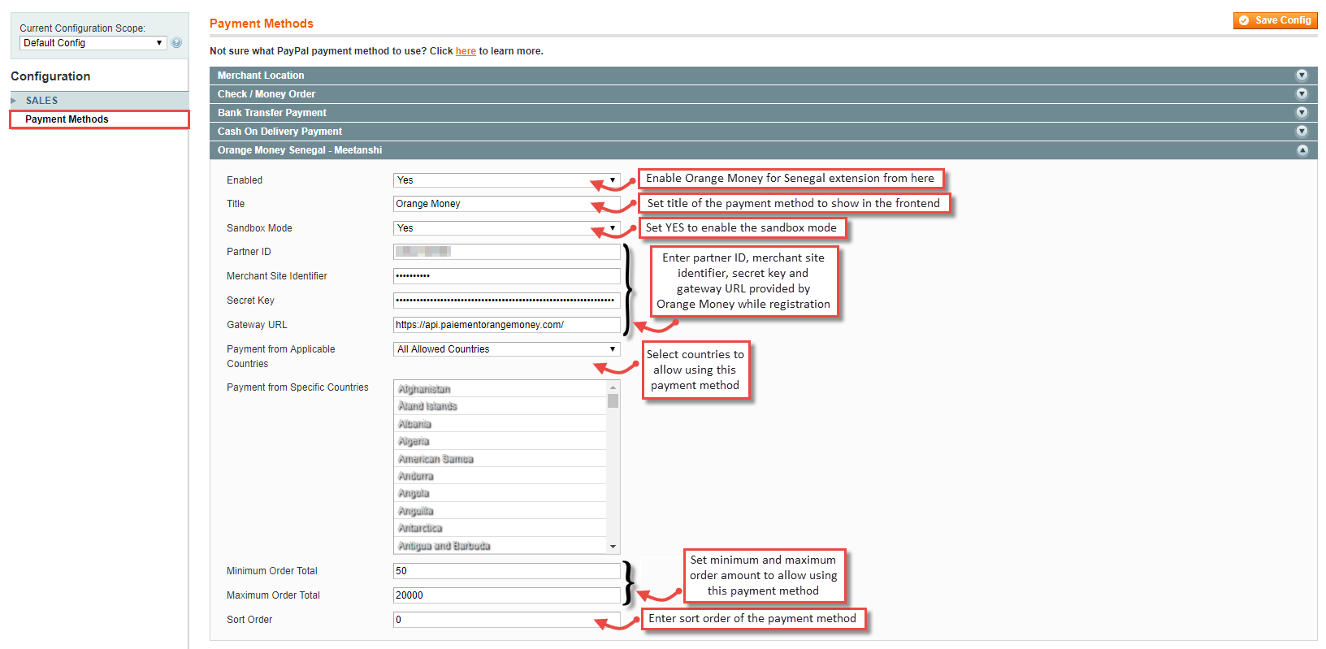
Task: Select Afghanistan in the countries list
Action: 500,389
